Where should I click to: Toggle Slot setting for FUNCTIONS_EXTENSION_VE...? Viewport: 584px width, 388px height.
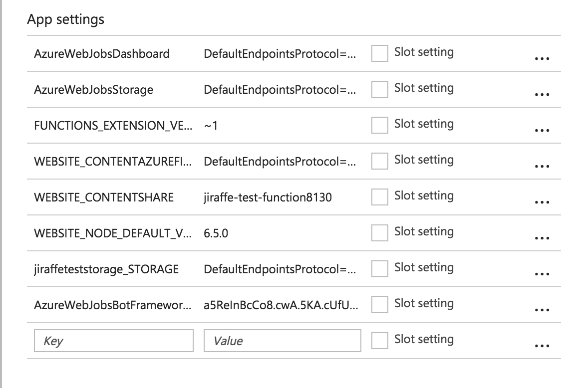(379, 125)
